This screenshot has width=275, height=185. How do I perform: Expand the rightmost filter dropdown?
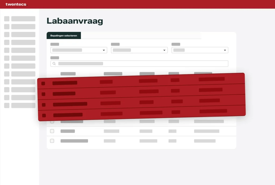[200, 50]
